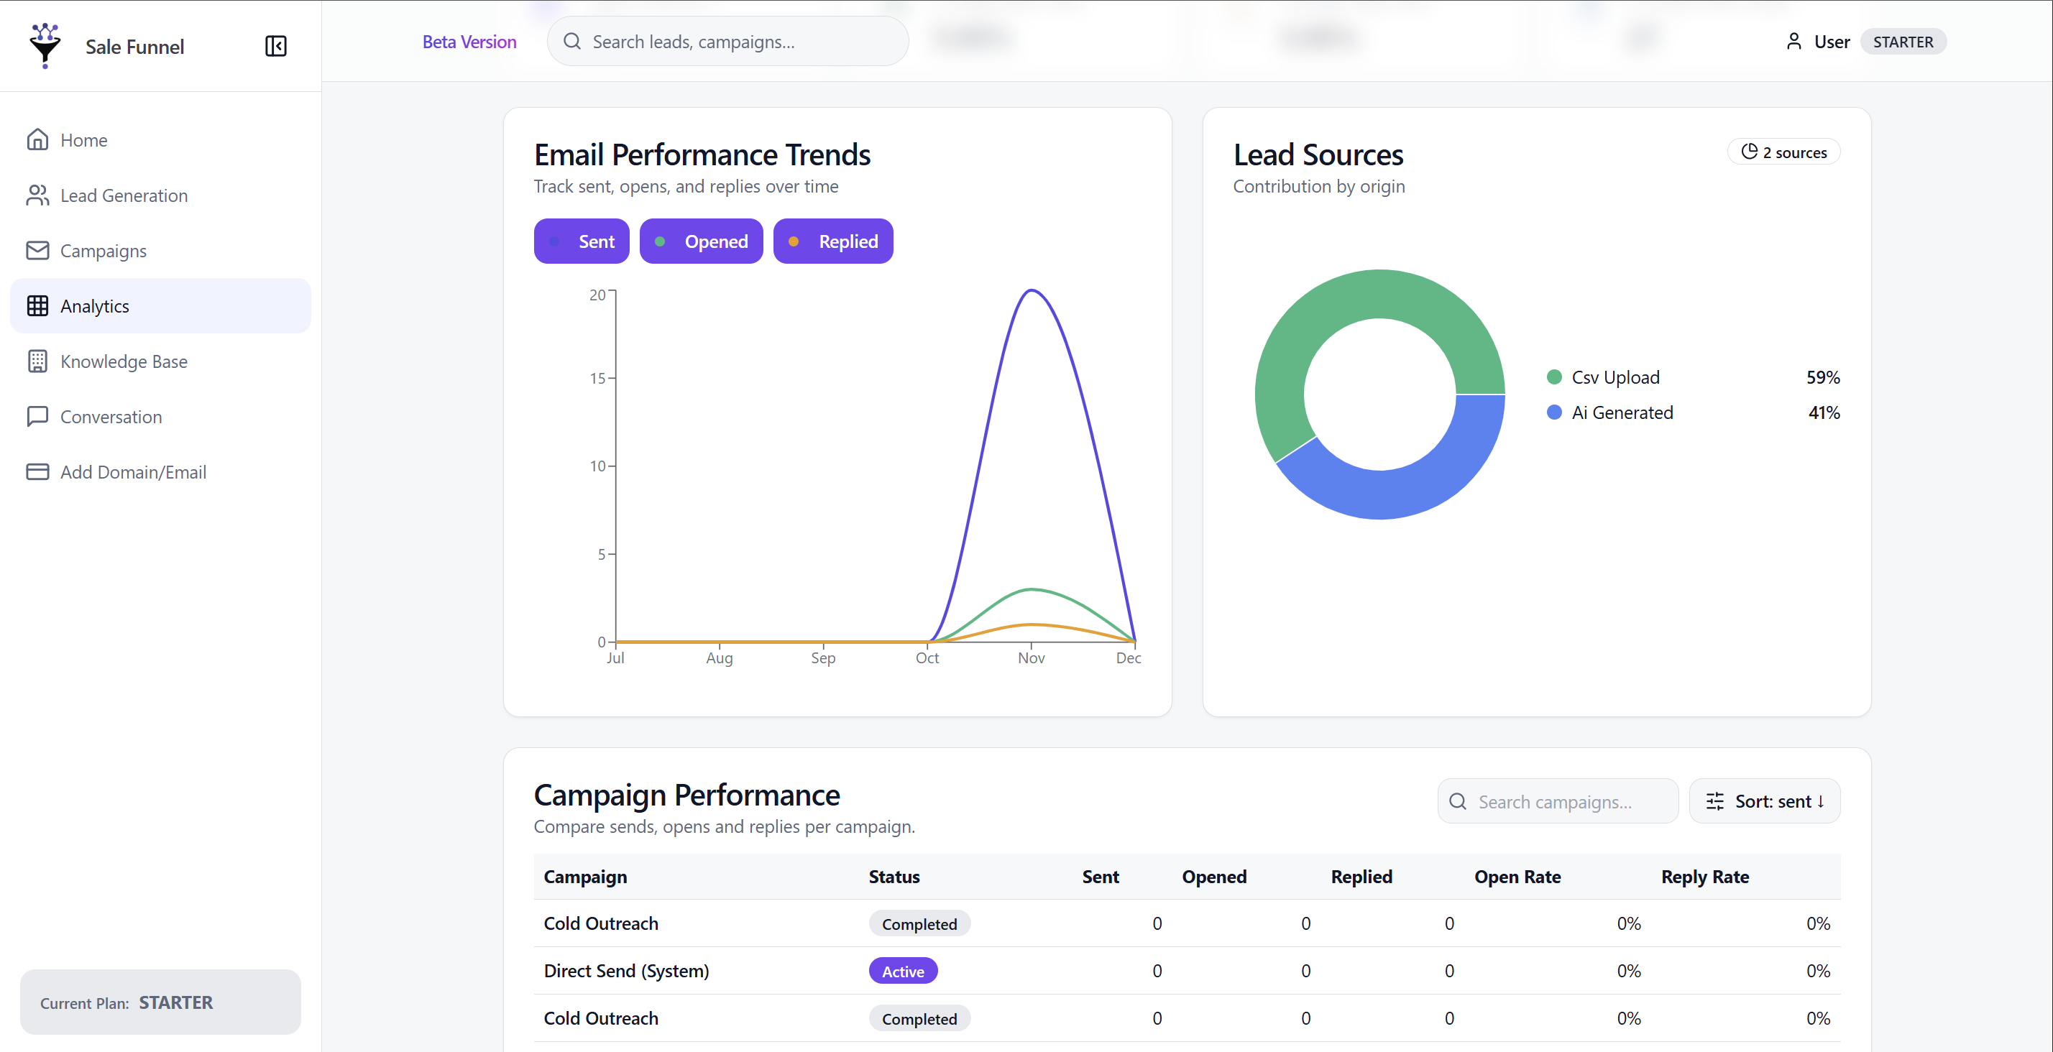This screenshot has width=2053, height=1052.
Task: Click the Add Domain/Email card icon
Action: point(37,472)
